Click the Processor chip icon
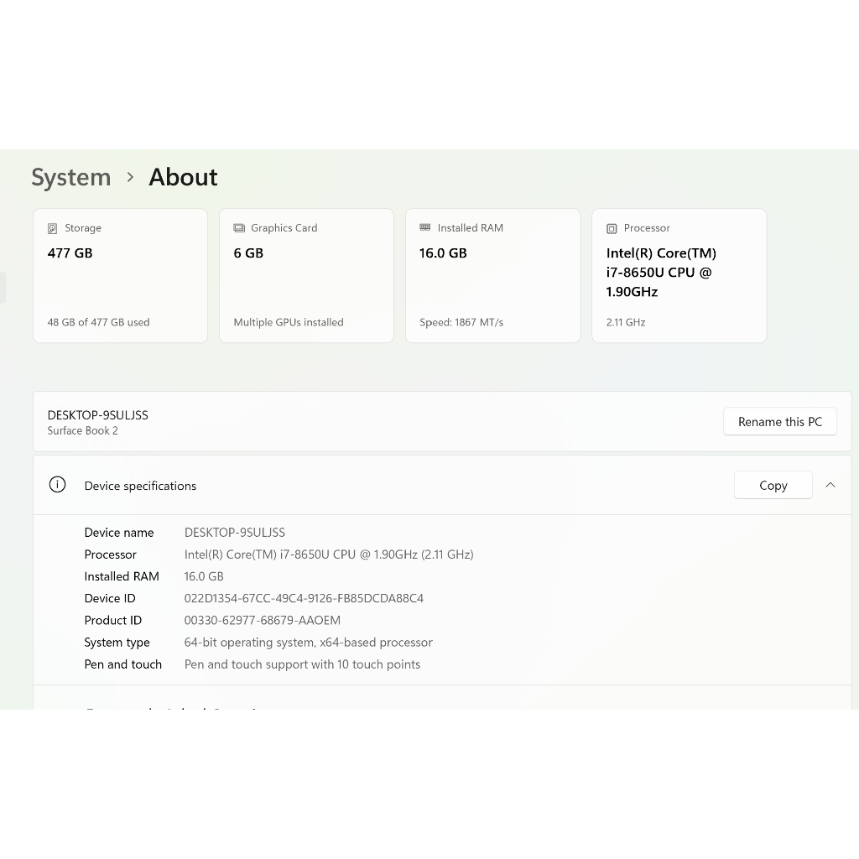 (612, 228)
